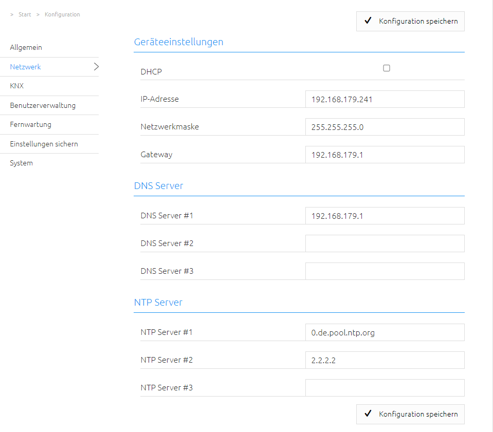Edit the IP-Adresse field

point(385,99)
